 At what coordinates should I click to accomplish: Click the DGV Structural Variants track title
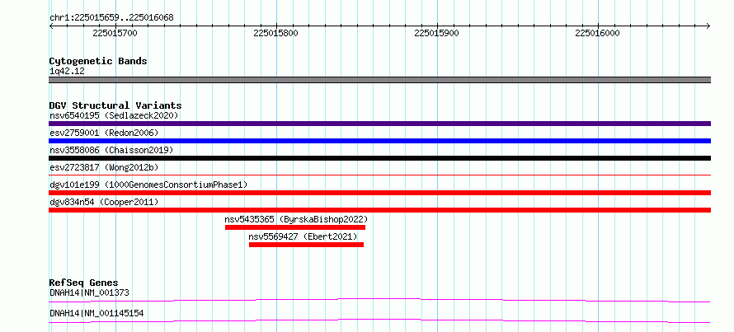coord(115,105)
